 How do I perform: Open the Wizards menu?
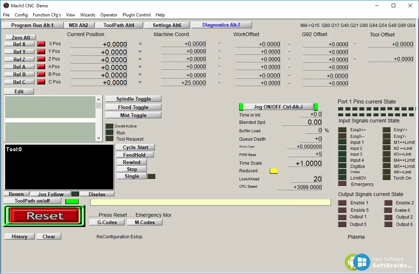tap(88, 15)
